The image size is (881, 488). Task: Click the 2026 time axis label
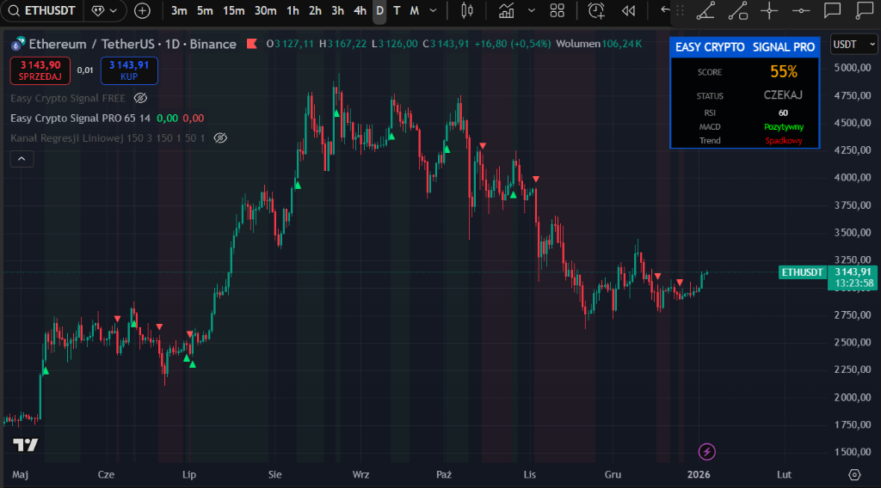click(x=699, y=474)
